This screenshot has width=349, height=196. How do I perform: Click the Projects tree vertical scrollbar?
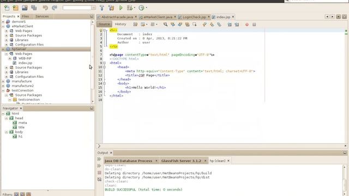click(x=93, y=62)
